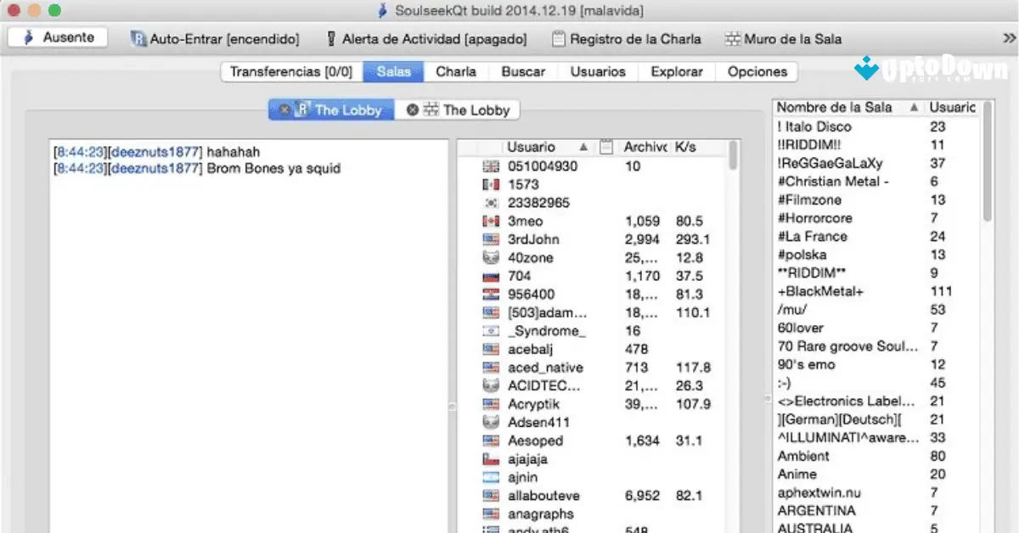Click the notepad icon in the Usuario column header
1019x533 pixels.
coord(606,147)
